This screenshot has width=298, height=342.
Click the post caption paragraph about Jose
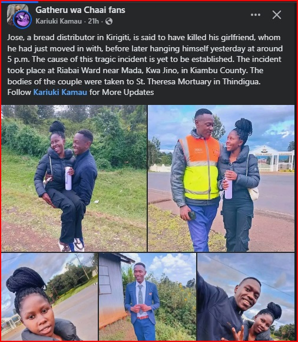click(145, 65)
